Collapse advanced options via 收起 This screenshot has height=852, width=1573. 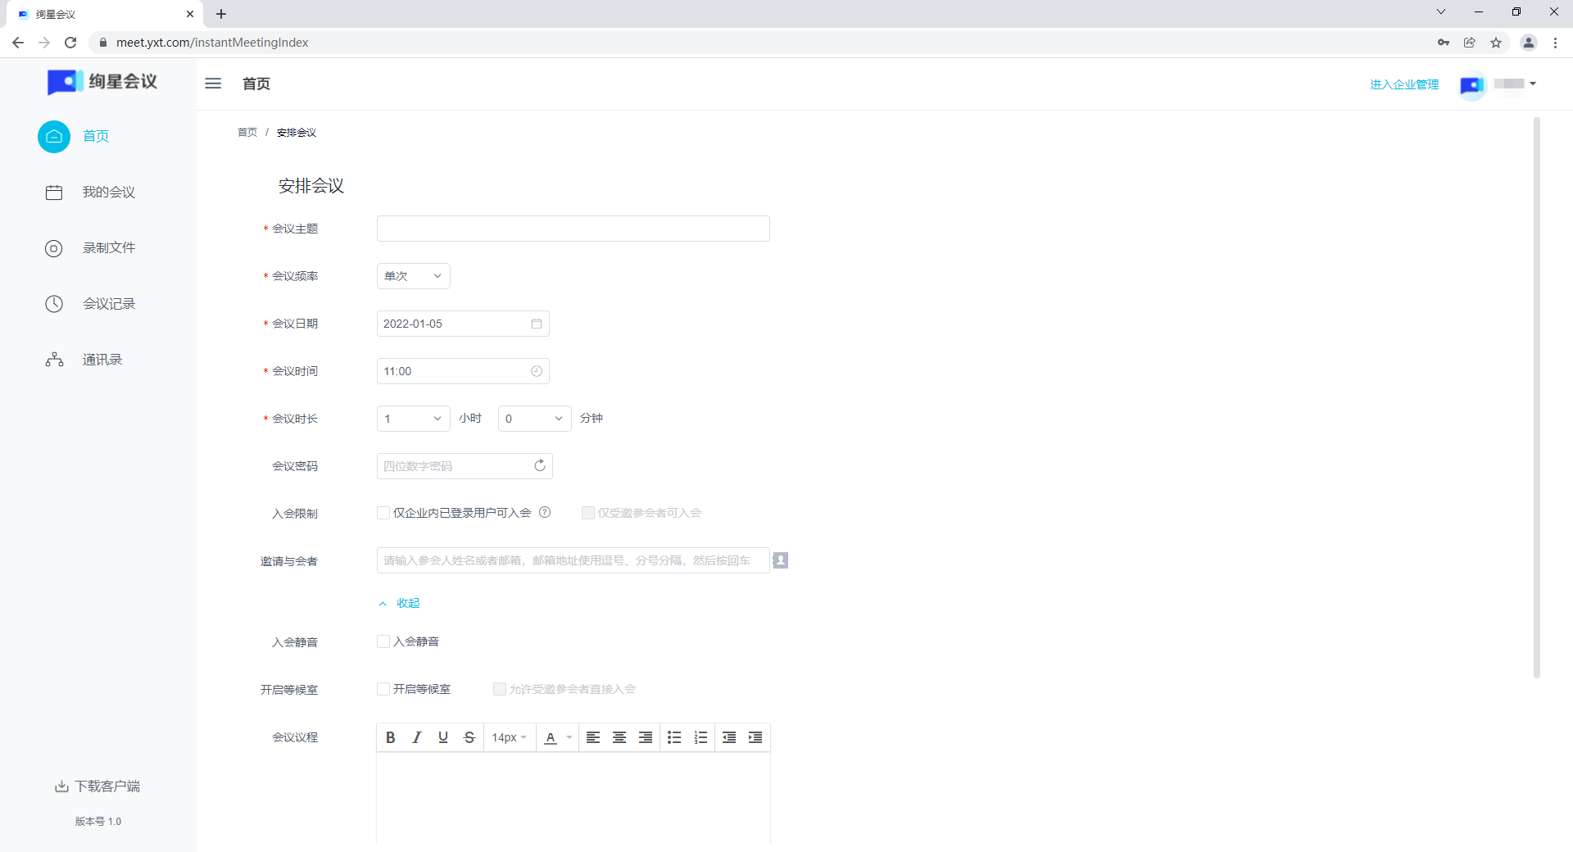(399, 603)
